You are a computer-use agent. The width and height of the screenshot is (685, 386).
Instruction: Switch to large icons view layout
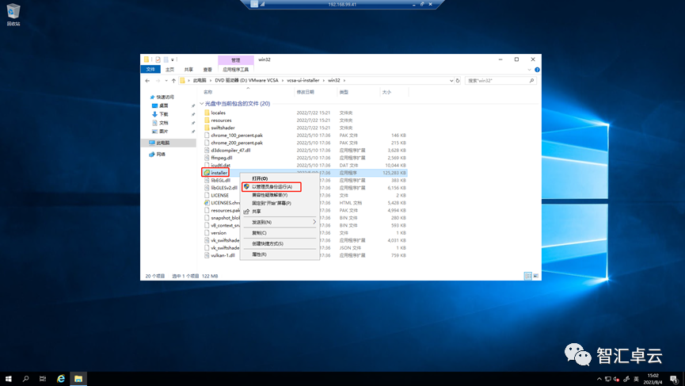click(x=535, y=276)
